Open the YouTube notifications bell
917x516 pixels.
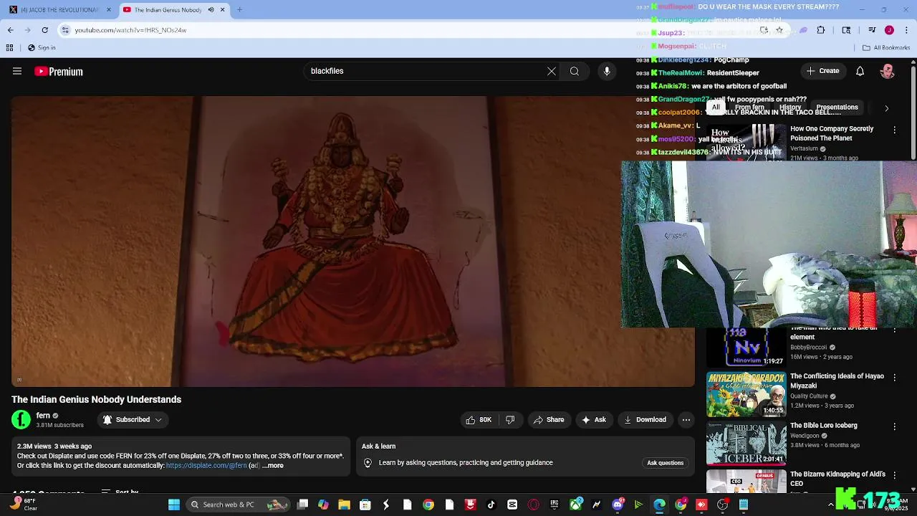tap(860, 71)
